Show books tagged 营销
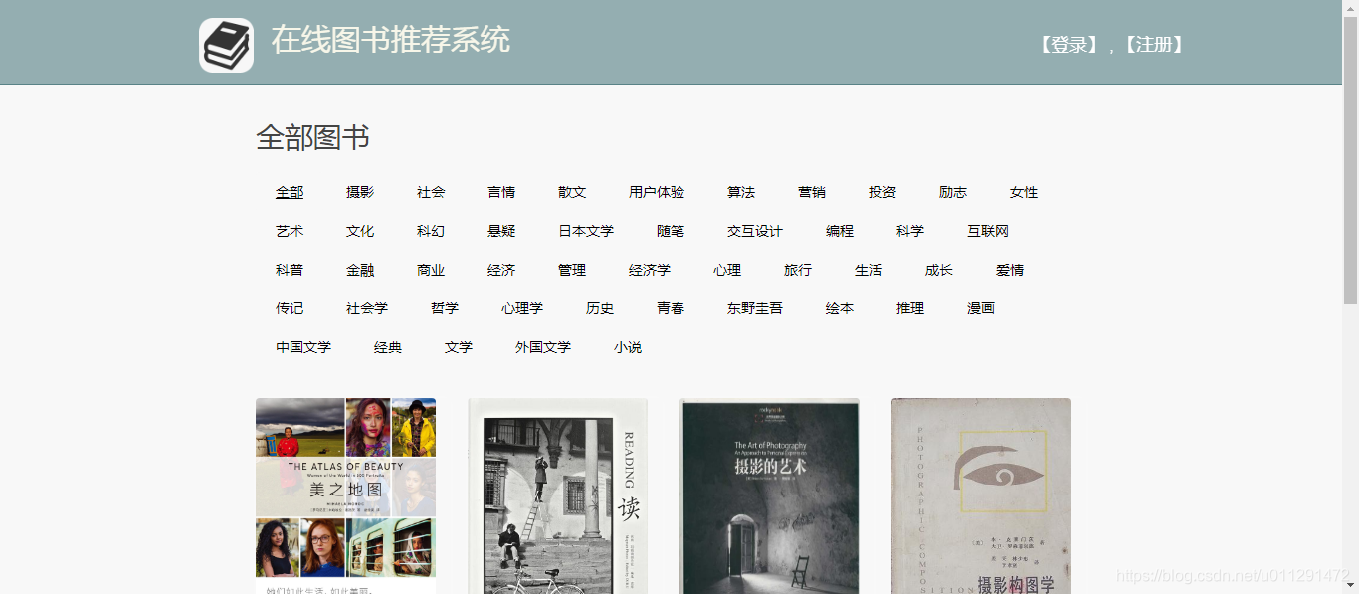This screenshot has height=594, width=1359. pos(812,192)
